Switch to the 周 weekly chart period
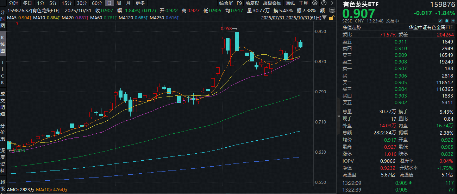Image resolution: width=457 pixels, height=194 pixels. pyautogui.click(x=119, y=3)
